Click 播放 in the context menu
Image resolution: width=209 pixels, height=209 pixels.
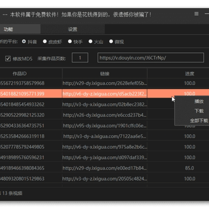click(x=199, y=102)
